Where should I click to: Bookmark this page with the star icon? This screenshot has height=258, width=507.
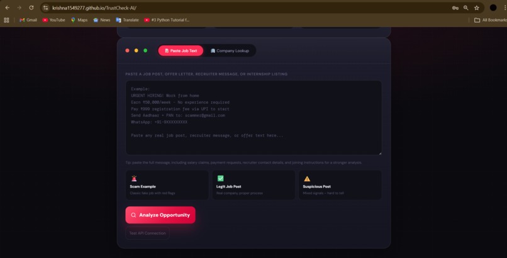coord(477,8)
